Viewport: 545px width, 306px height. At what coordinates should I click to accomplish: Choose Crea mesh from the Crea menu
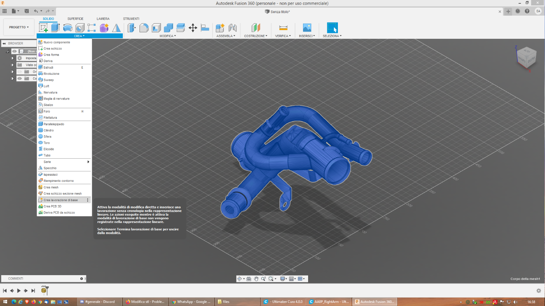point(51,187)
